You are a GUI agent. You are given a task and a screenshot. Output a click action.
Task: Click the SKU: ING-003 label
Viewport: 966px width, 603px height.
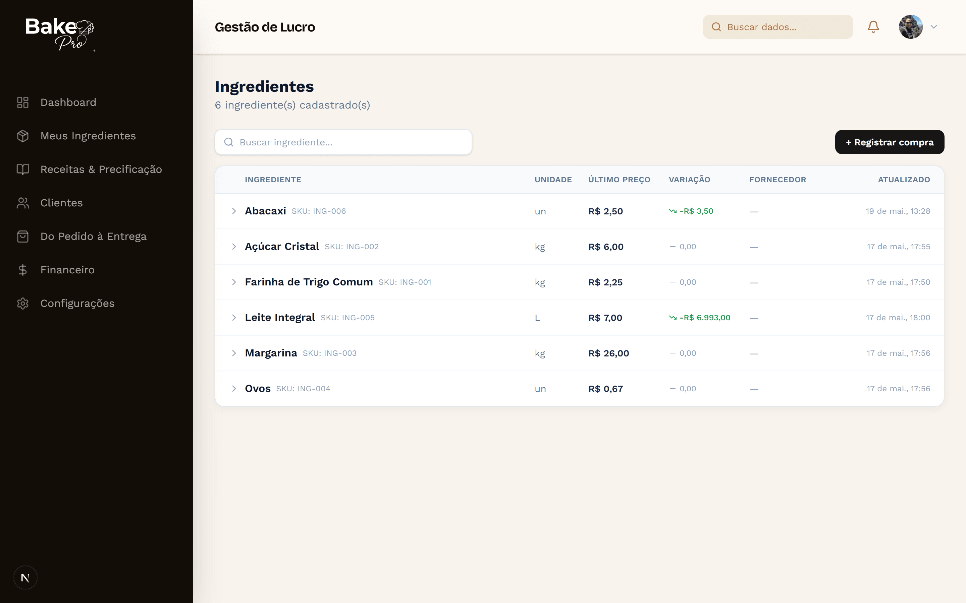click(329, 353)
